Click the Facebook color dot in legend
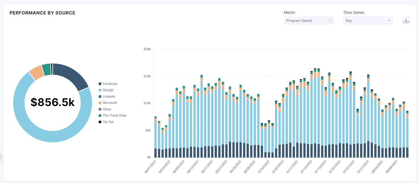 pos(100,84)
